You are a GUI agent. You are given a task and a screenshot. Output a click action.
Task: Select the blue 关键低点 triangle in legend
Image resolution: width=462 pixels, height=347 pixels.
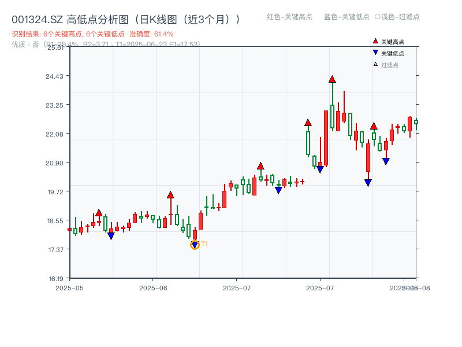[x=375, y=52]
